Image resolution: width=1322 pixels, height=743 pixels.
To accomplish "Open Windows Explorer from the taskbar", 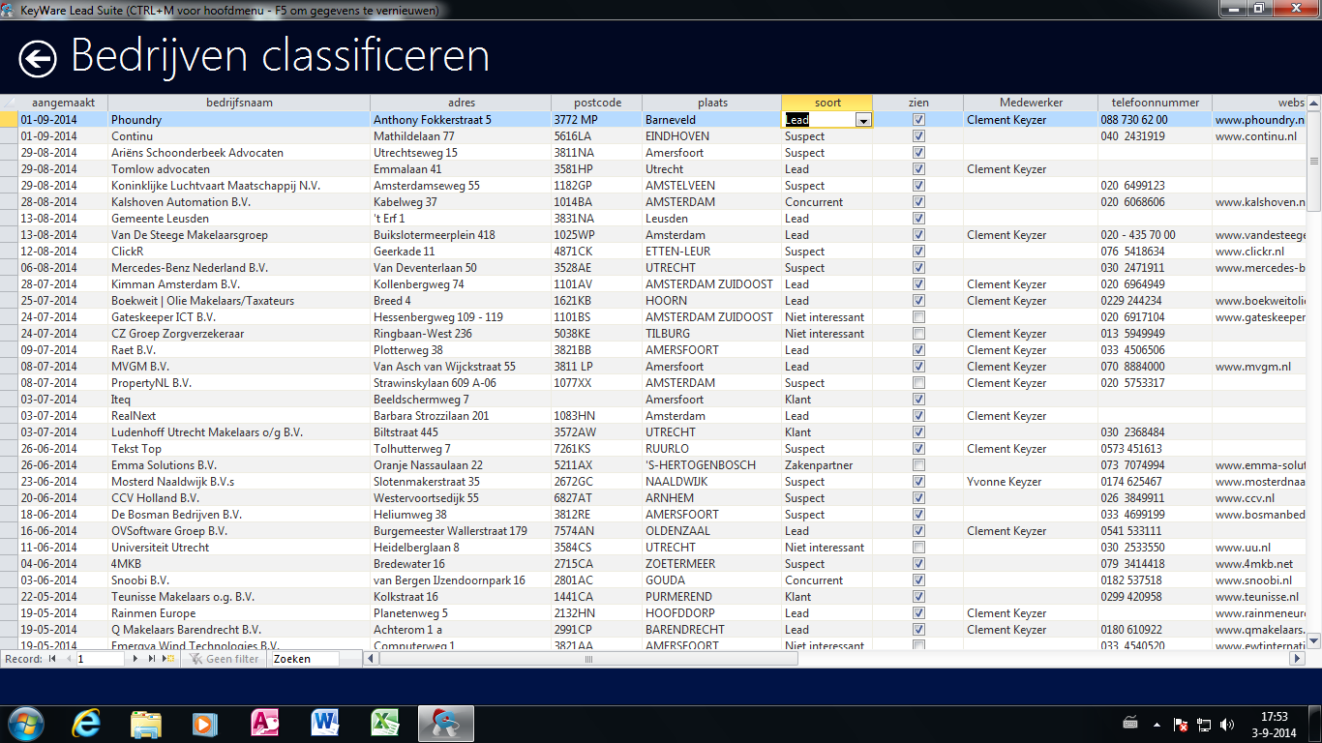I will [x=146, y=724].
